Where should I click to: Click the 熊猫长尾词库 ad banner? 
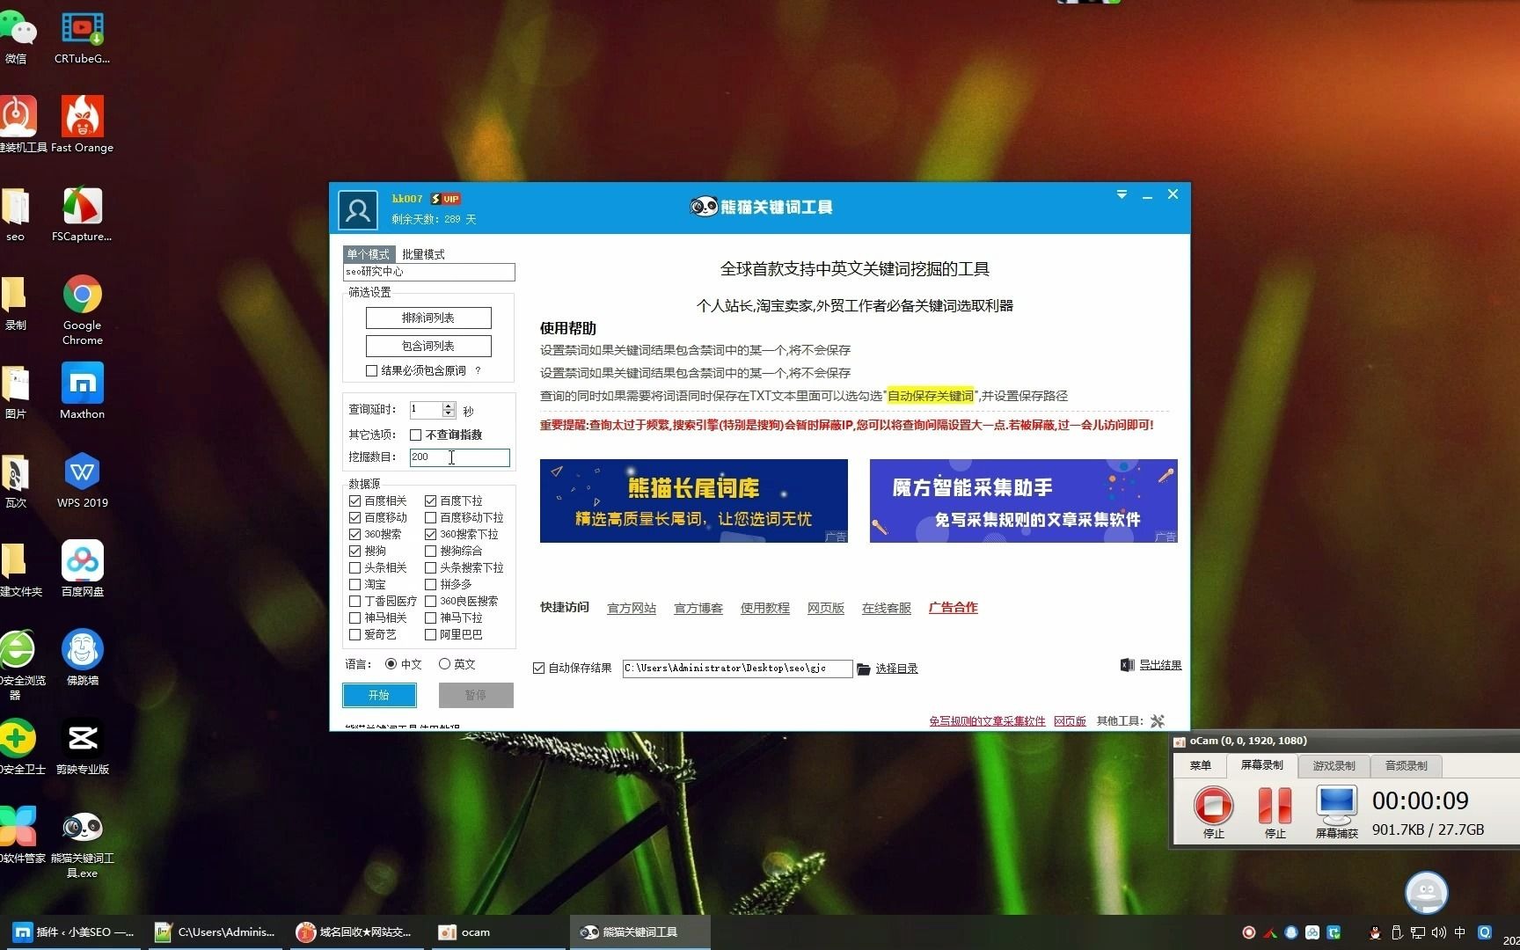(694, 501)
